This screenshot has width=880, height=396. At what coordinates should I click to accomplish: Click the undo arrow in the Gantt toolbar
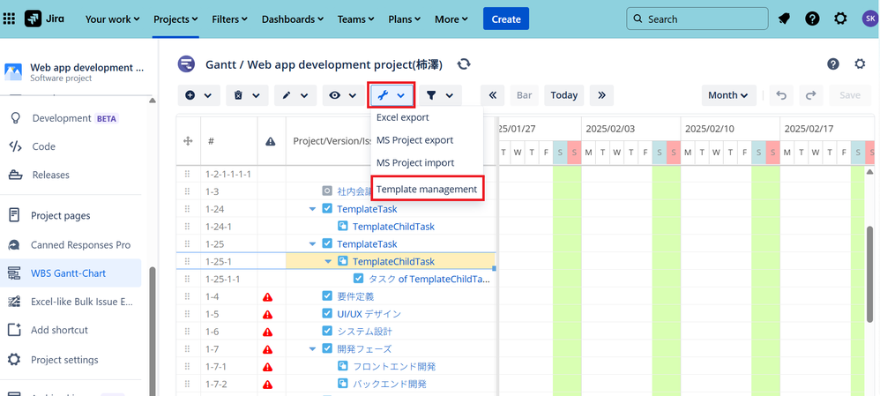[781, 95]
